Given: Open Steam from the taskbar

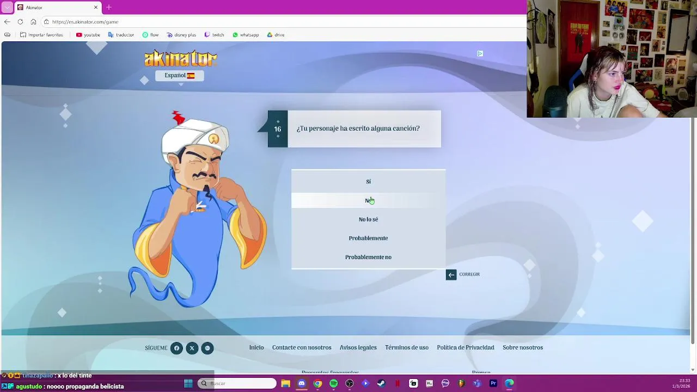Looking at the screenshot, I should point(381,383).
